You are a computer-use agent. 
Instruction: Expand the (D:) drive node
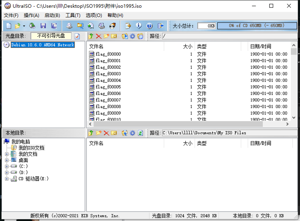tap(7, 173)
